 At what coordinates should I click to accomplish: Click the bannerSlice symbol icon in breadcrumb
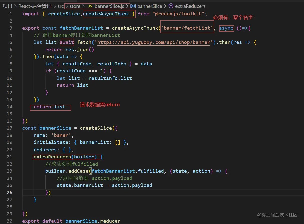(133, 6)
